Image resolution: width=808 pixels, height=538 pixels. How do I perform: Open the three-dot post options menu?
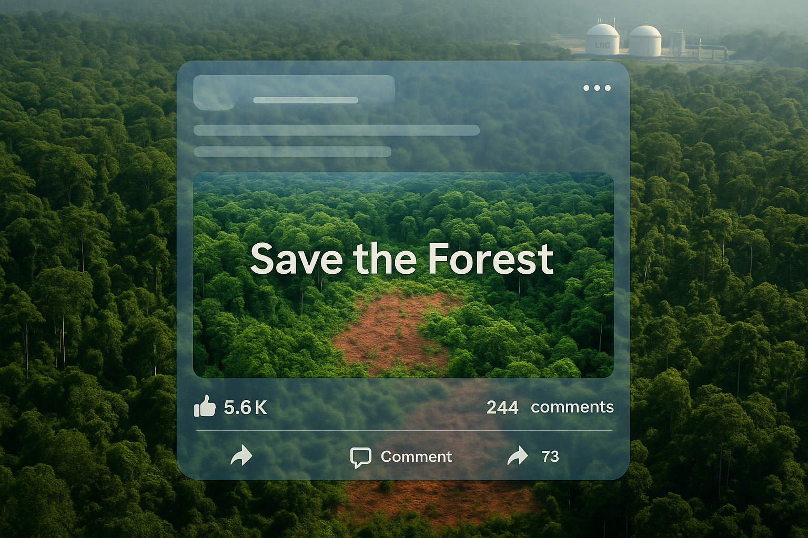click(x=597, y=88)
